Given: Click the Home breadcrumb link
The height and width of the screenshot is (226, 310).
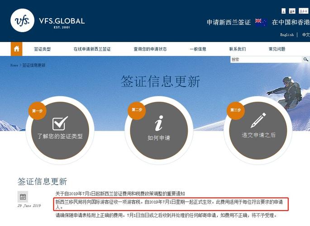Looking at the screenshot, I should [14, 66].
